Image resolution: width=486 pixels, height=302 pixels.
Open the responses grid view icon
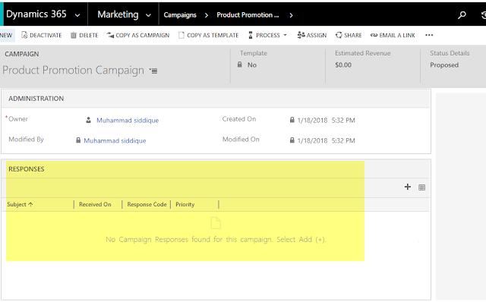[422, 187]
